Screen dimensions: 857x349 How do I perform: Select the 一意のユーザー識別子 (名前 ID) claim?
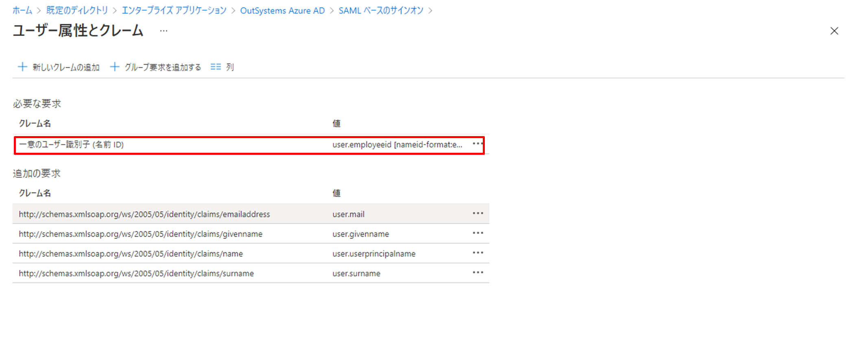coord(72,145)
